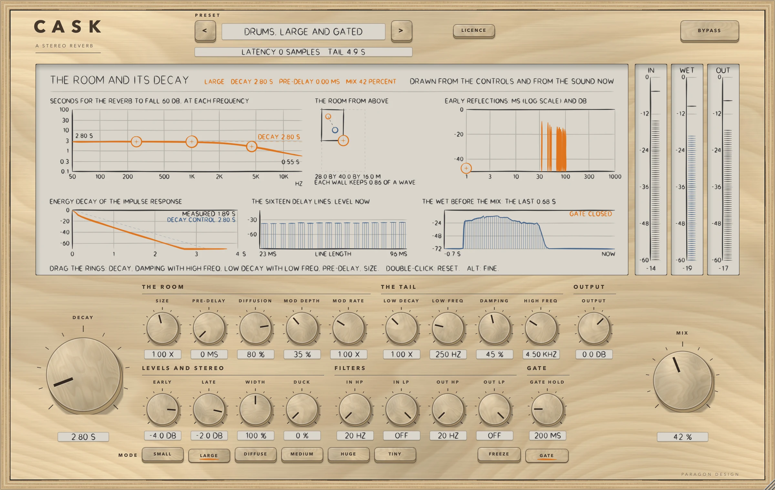The image size is (775, 490).
Task: Click the Low Freq value 250 HZ
Action: click(448, 354)
